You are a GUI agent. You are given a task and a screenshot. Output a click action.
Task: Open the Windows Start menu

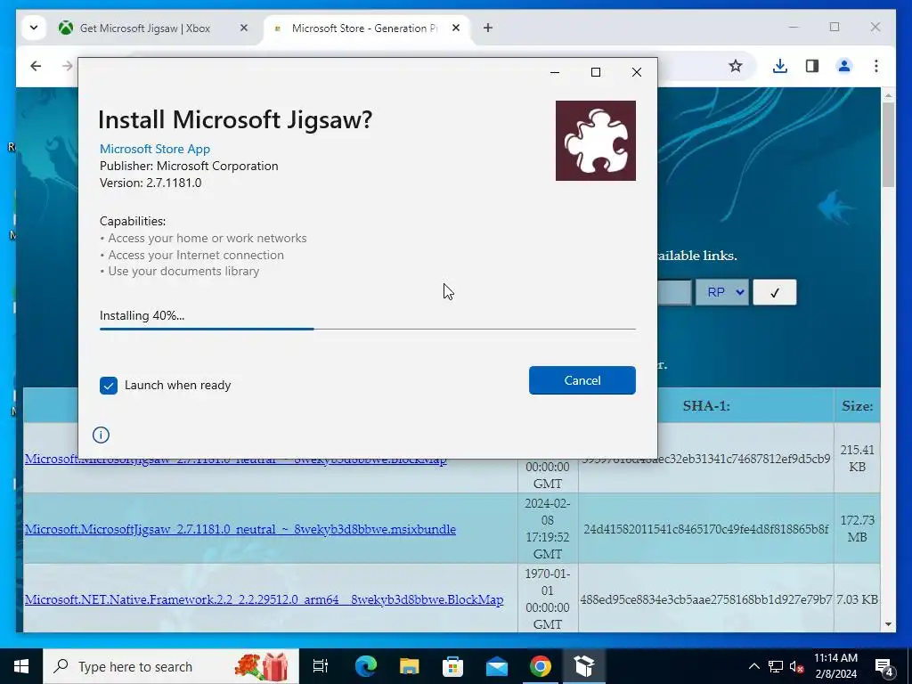pyautogui.click(x=21, y=666)
